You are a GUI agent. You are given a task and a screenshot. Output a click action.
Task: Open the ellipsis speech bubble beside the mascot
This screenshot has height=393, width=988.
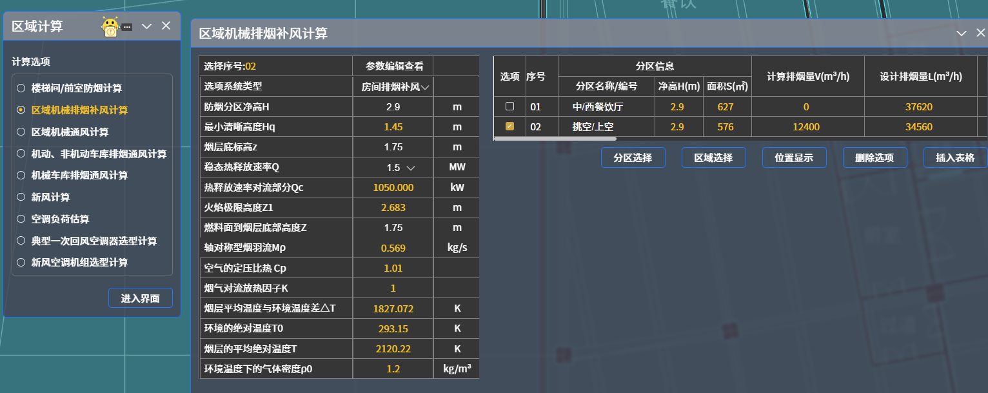coord(127,27)
